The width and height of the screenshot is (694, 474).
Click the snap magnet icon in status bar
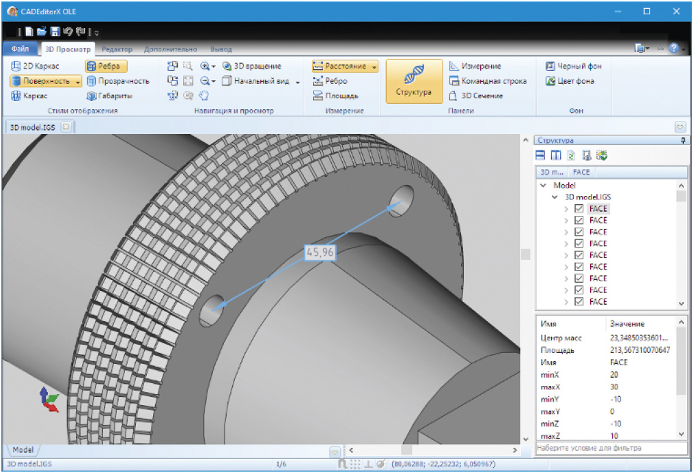click(x=342, y=464)
